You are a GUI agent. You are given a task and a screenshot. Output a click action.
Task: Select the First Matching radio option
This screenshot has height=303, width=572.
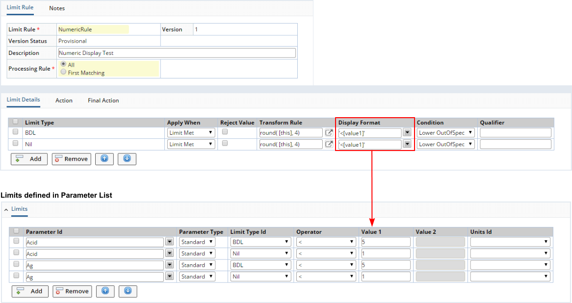tap(63, 72)
